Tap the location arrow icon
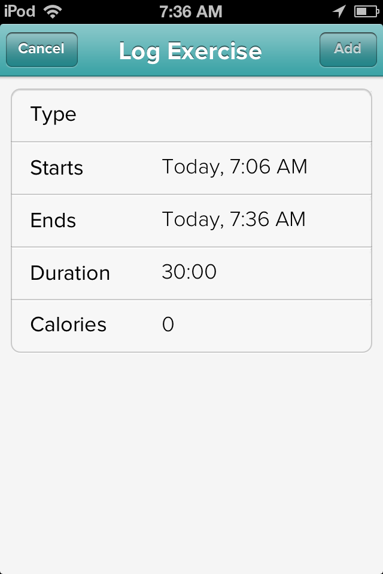 tap(339, 11)
